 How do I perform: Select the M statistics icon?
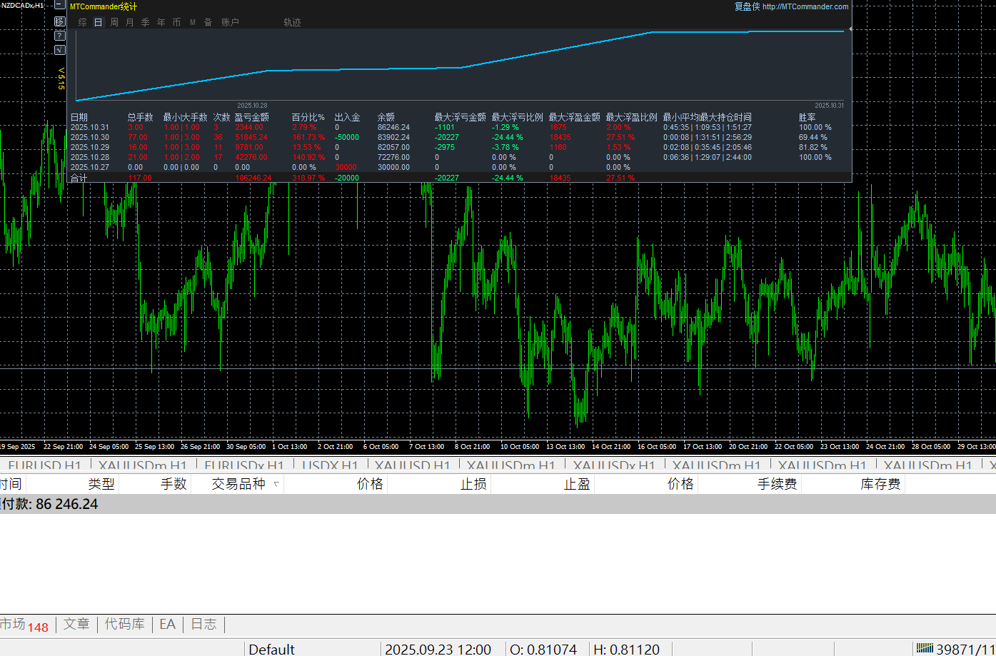click(193, 22)
